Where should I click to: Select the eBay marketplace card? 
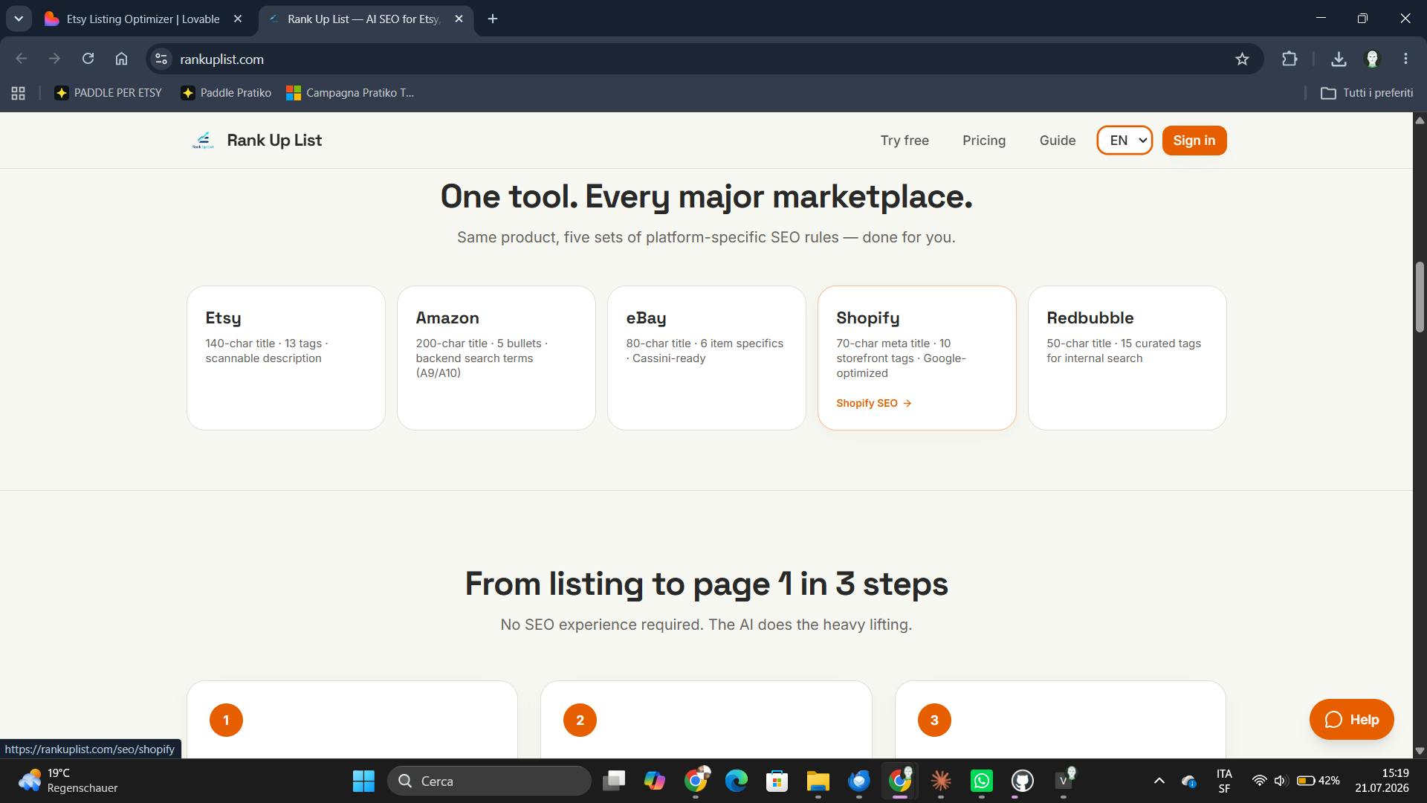[707, 358]
